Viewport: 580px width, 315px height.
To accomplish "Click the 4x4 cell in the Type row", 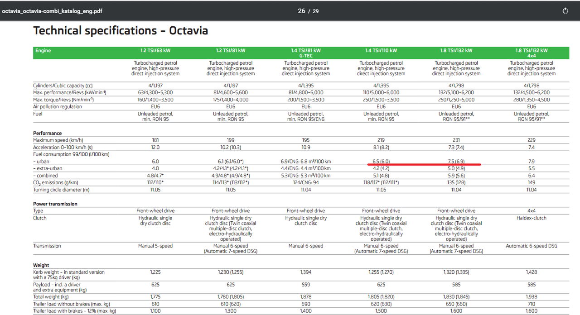I will tap(532, 211).
